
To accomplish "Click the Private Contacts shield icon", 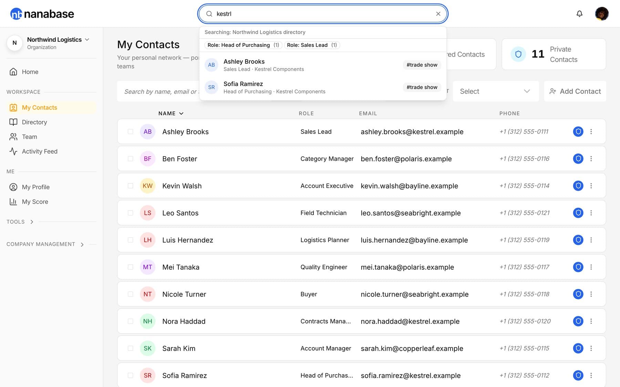I will 518,54.
